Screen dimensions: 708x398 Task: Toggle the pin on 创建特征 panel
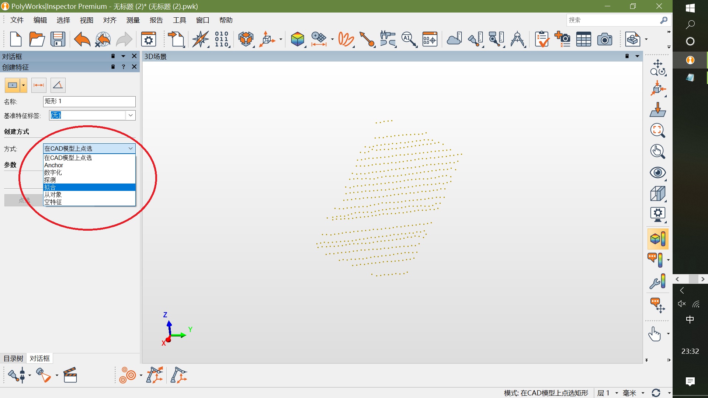[113, 67]
